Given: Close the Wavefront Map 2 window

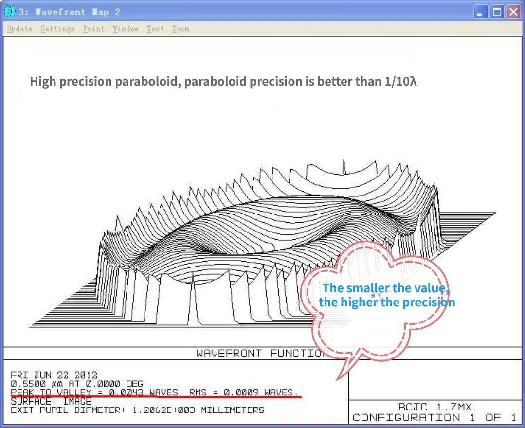Looking at the screenshot, I should [514, 12].
